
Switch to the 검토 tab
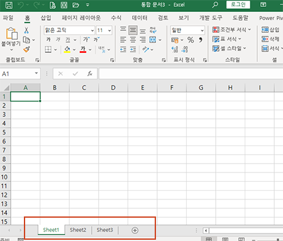(163, 18)
